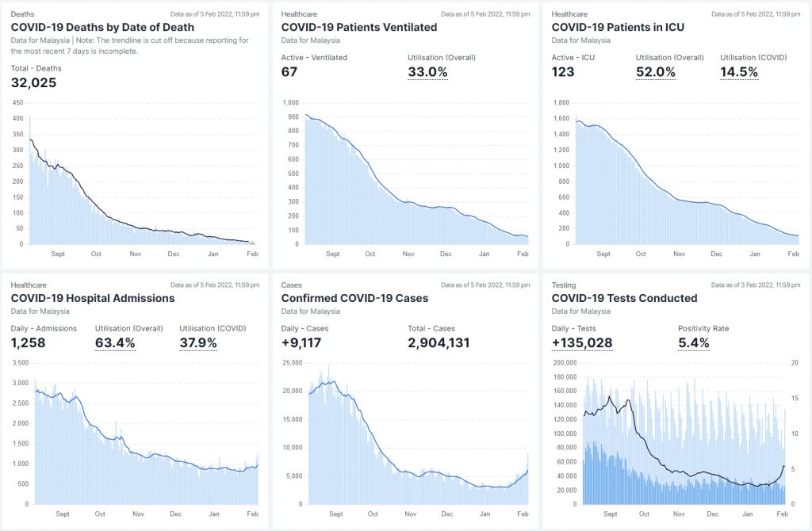Click the 33.0% ventilator utilisation value
Viewport: 812px width, 531px height.
427,72
